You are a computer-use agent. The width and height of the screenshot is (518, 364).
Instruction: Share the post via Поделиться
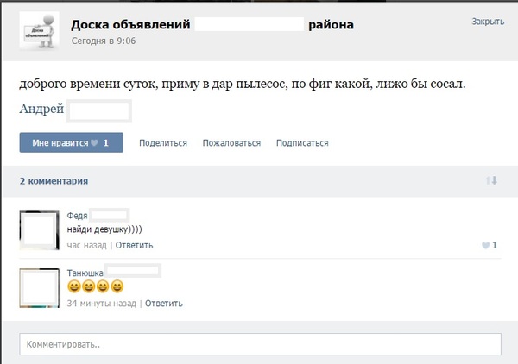pyautogui.click(x=162, y=143)
